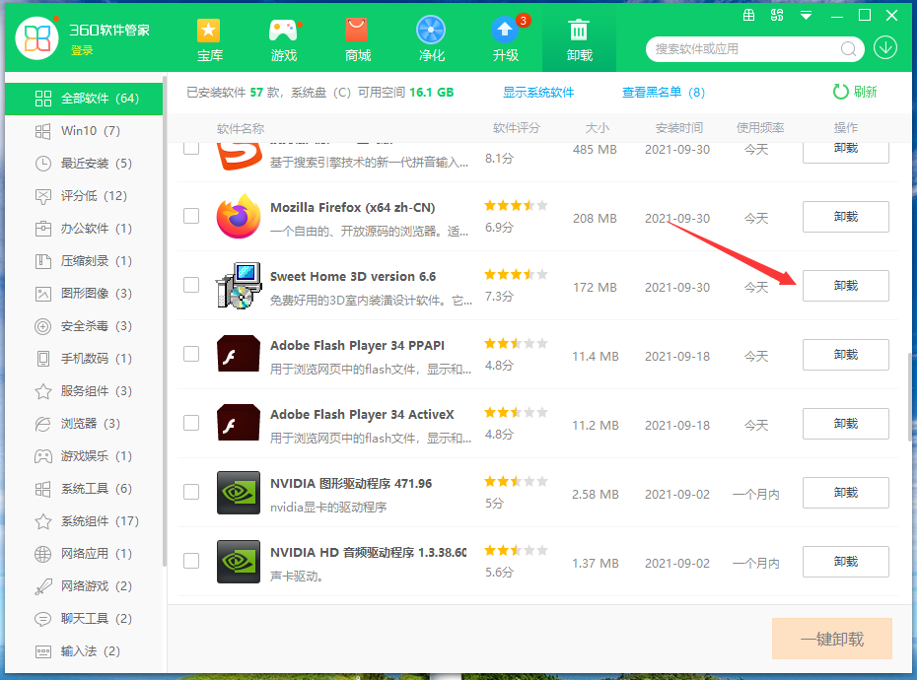Select 输入法 (2) category

(x=84, y=651)
